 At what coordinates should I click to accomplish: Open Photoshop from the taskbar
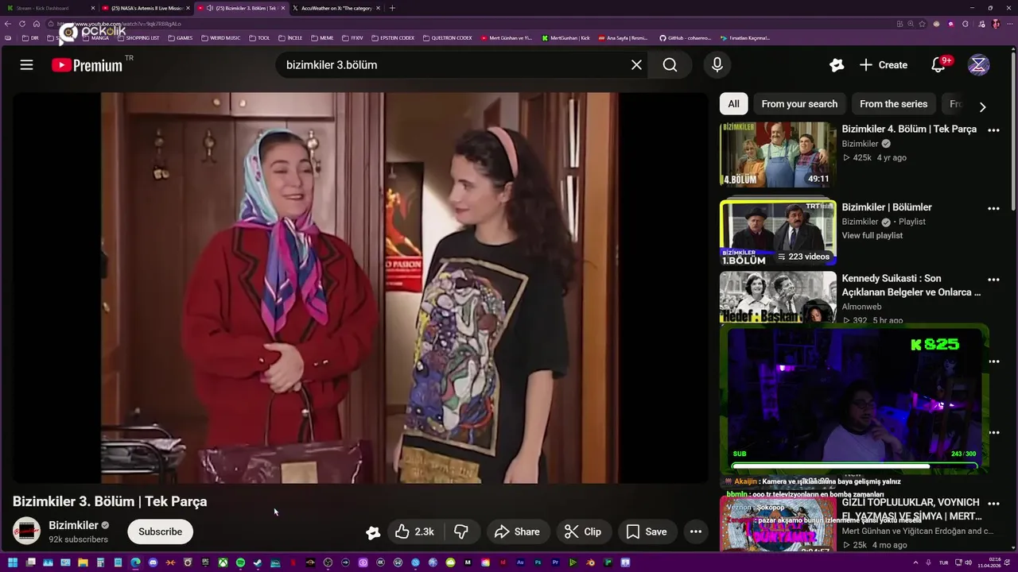click(x=538, y=562)
